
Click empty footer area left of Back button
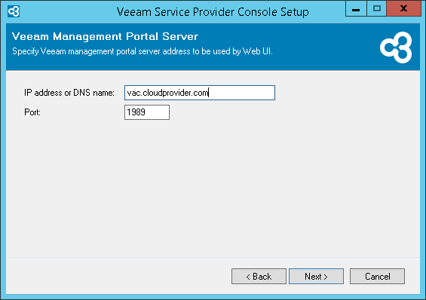click(x=117, y=277)
